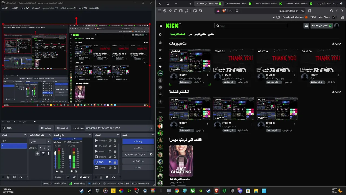Open OBS Edit menu (تعديل)
This screenshot has height=195, width=346.
pos(14,8)
